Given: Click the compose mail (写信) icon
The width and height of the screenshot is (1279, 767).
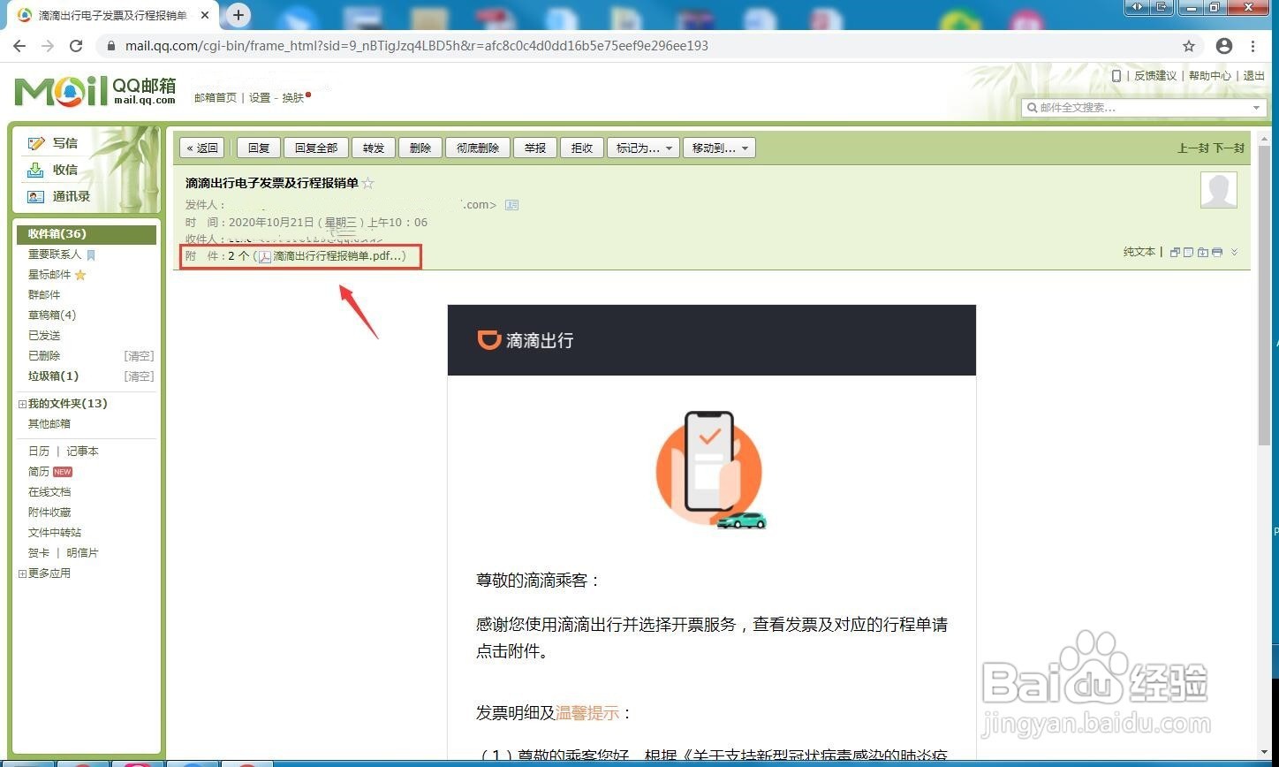Looking at the screenshot, I should (36, 143).
